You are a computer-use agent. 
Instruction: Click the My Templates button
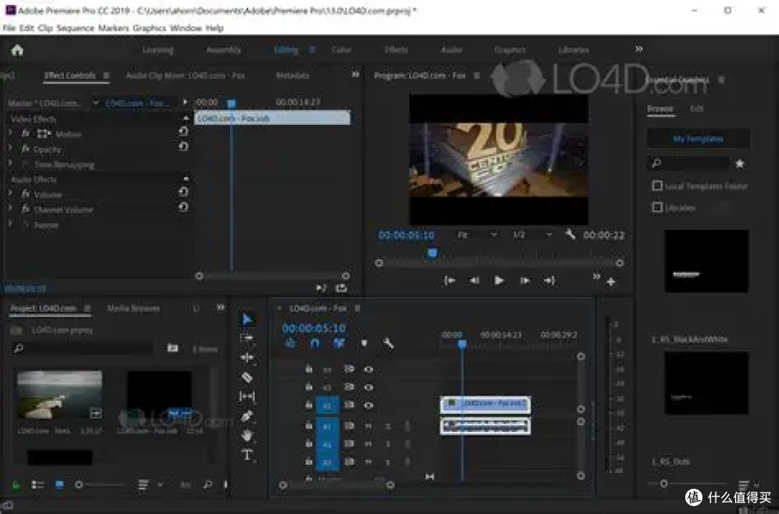point(698,138)
